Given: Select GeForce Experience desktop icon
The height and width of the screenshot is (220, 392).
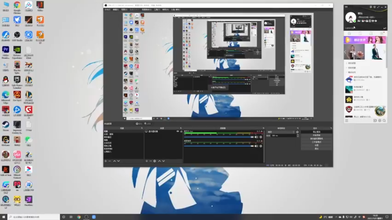Looking at the screenshot, I should (x=17, y=52).
